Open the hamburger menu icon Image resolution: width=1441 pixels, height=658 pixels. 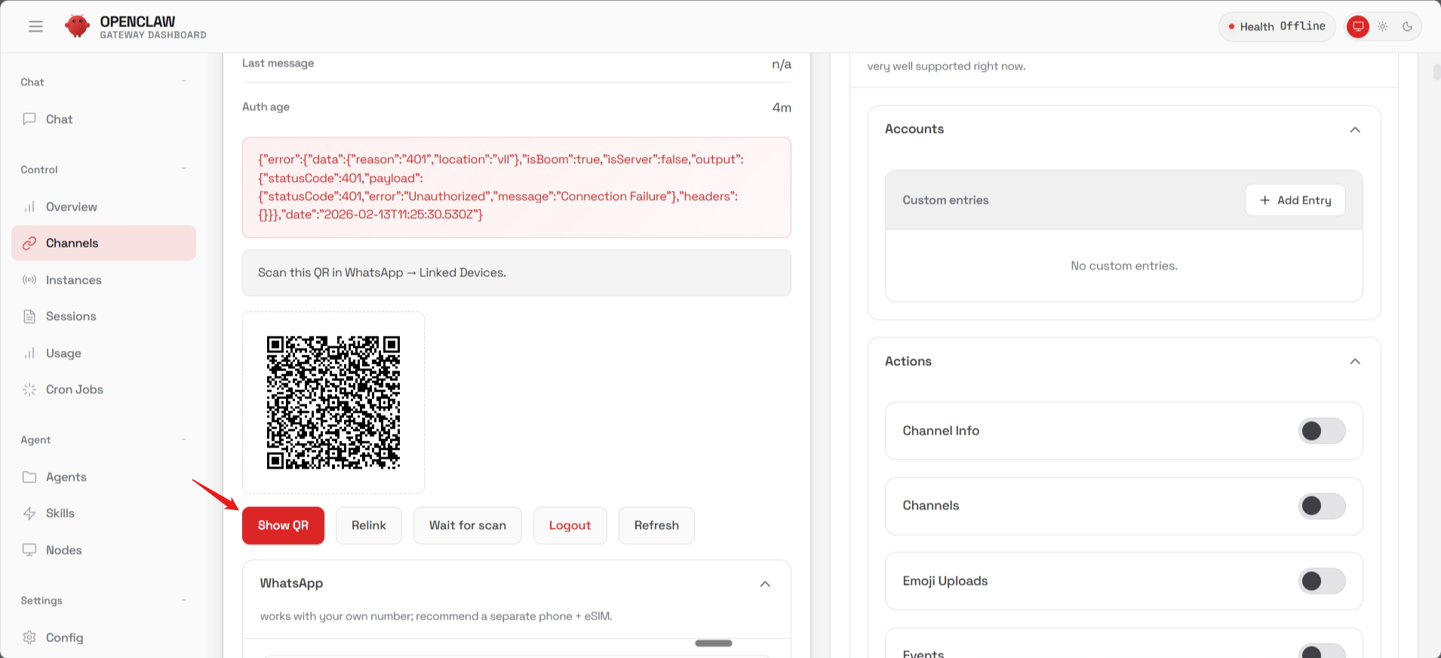tap(35, 26)
